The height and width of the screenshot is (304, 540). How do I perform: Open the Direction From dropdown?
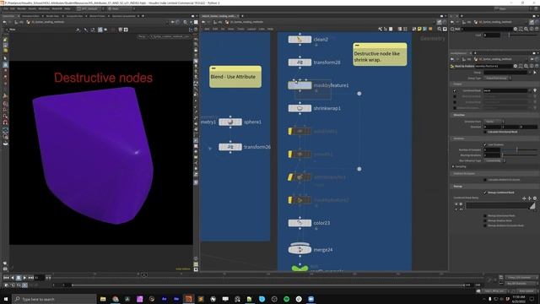(494, 122)
